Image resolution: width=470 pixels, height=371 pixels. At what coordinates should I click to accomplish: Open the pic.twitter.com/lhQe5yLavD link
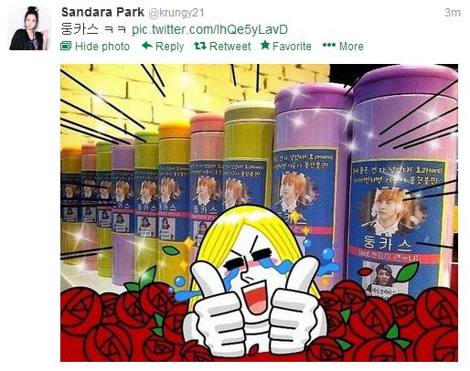point(209,29)
